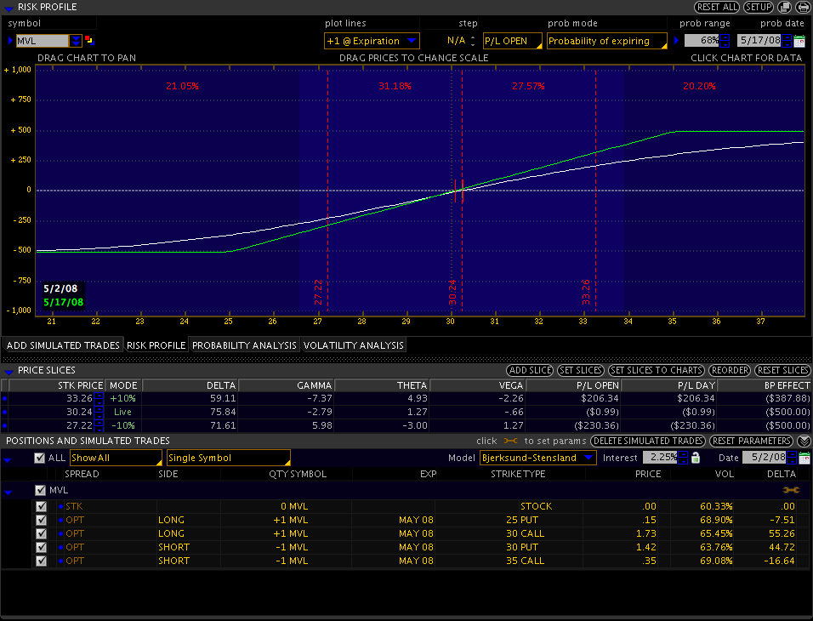Uncheck the MVL group checkbox

41,490
